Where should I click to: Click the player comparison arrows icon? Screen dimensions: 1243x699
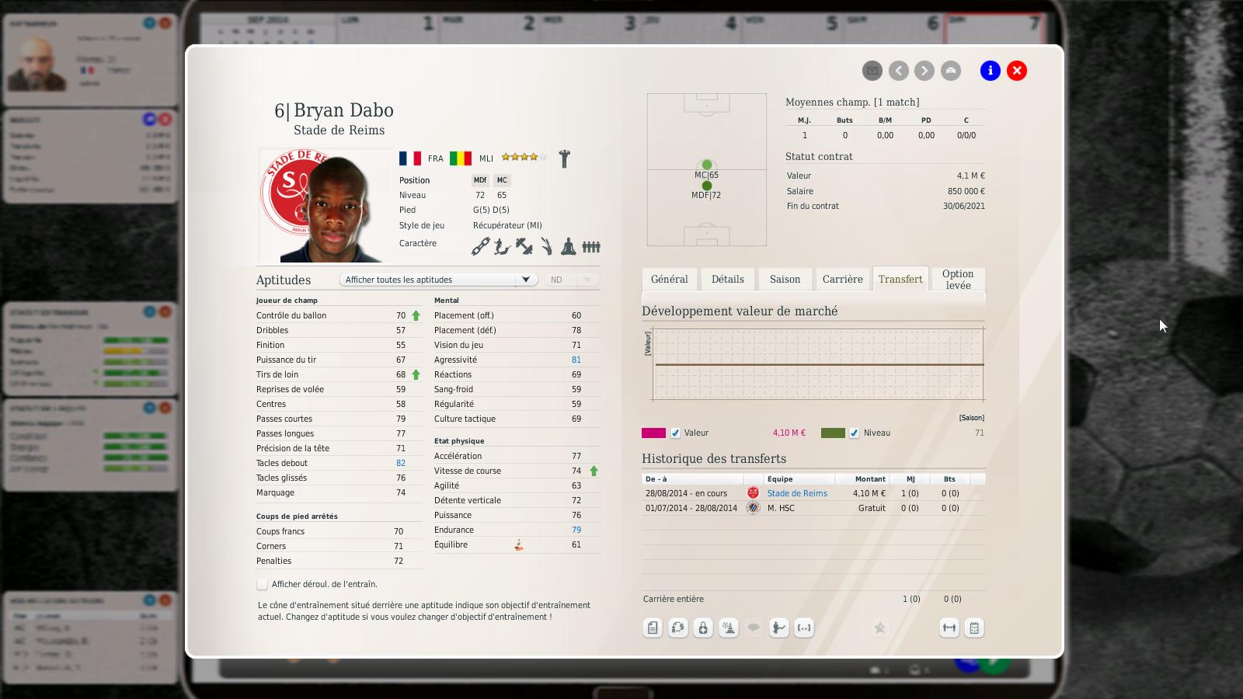pyautogui.click(x=949, y=628)
